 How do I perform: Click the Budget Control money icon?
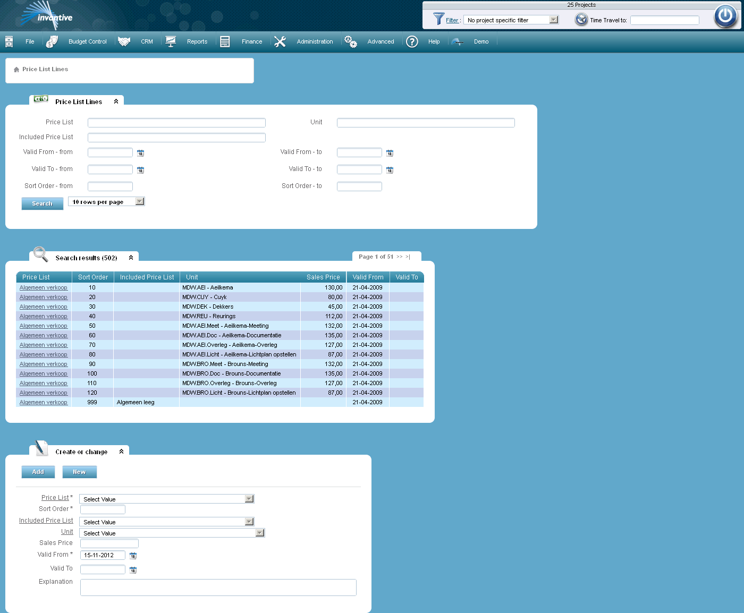coord(52,41)
